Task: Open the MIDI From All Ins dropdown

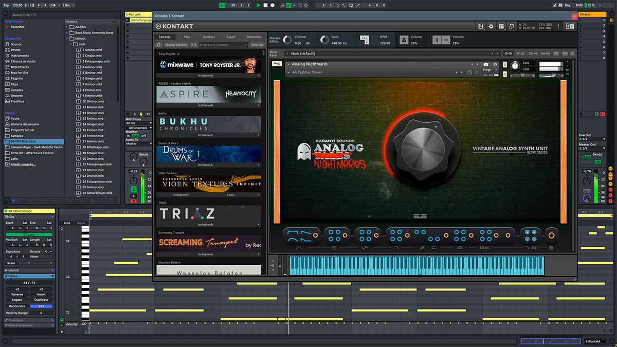Action: pyautogui.click(x=138, y=123)
